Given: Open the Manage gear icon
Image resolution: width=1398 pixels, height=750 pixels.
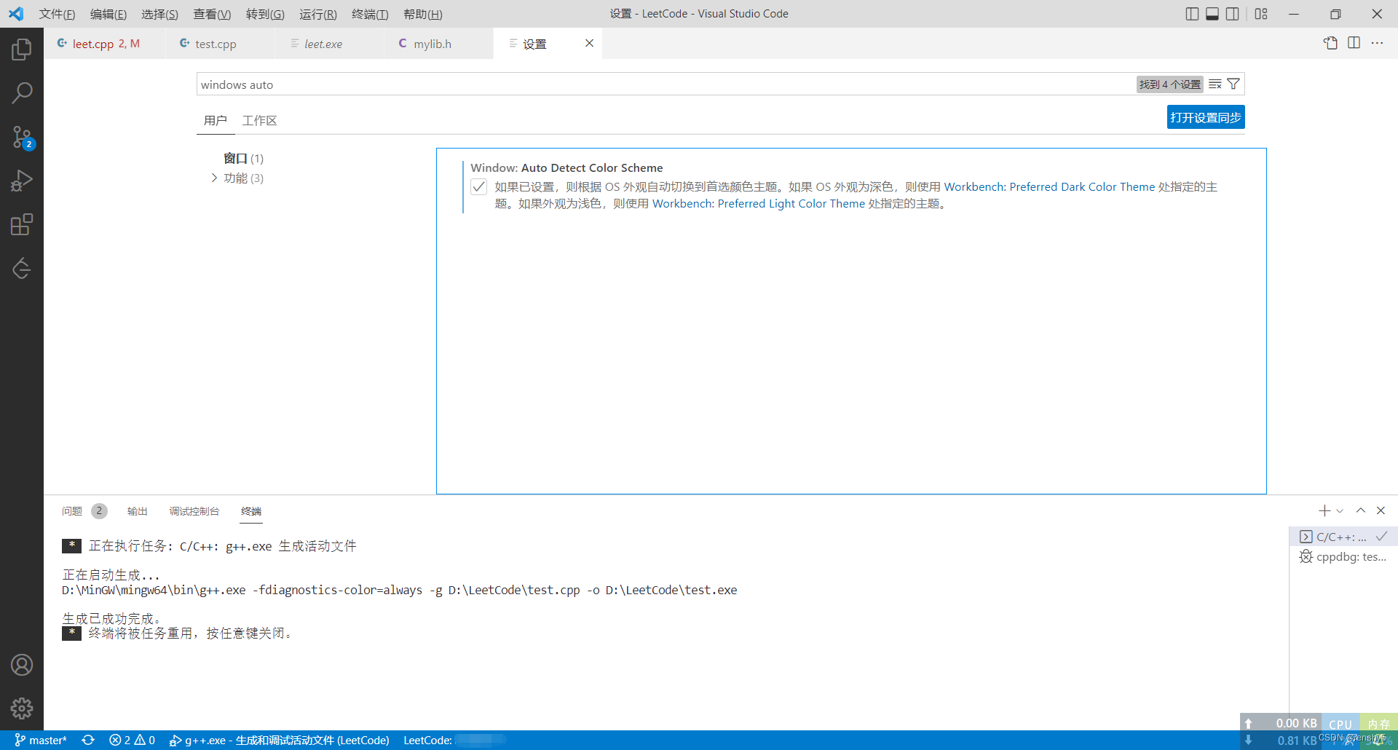Looking at the screenshot, I should tap(22, 708).
